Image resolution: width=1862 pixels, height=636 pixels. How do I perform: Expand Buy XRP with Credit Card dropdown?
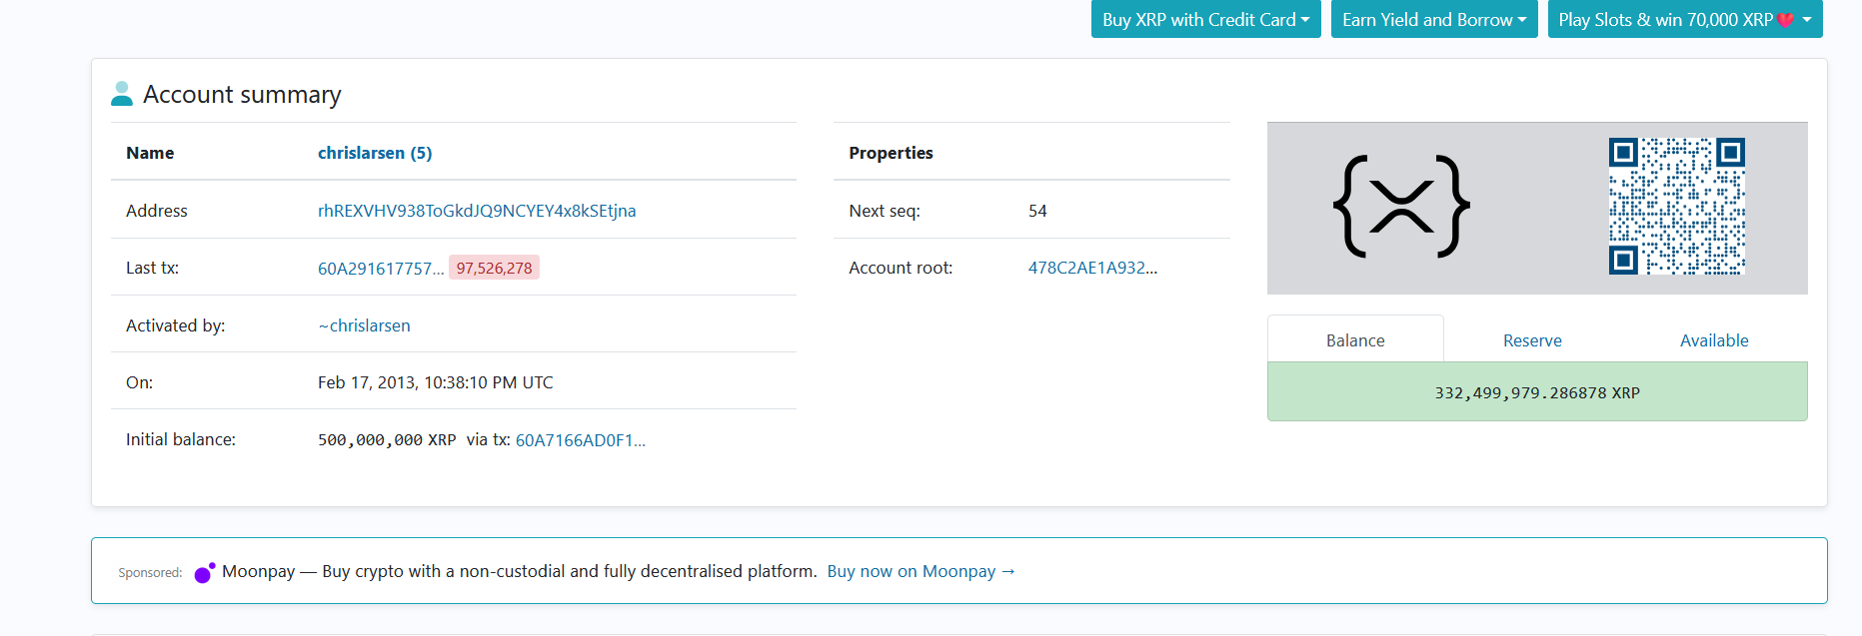point(1205,19)
